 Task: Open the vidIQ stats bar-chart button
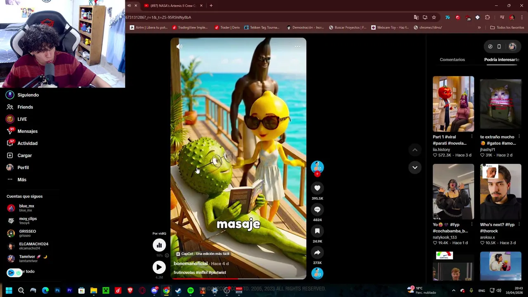(x=159, y=245)
